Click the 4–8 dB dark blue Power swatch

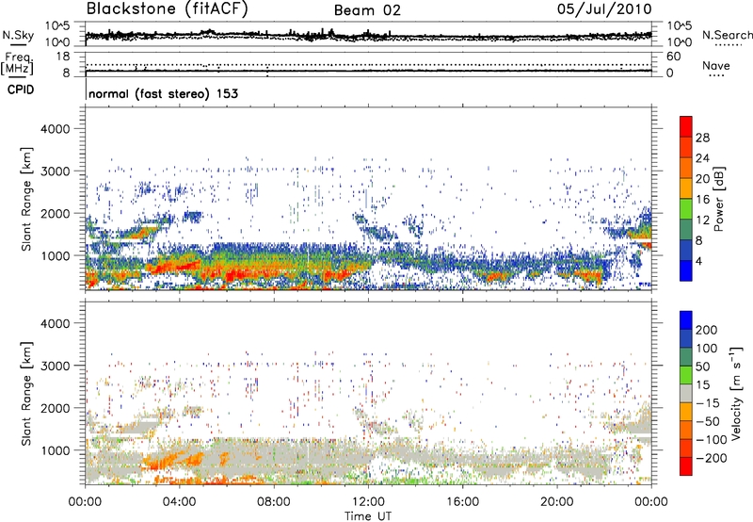coord(686,251)
